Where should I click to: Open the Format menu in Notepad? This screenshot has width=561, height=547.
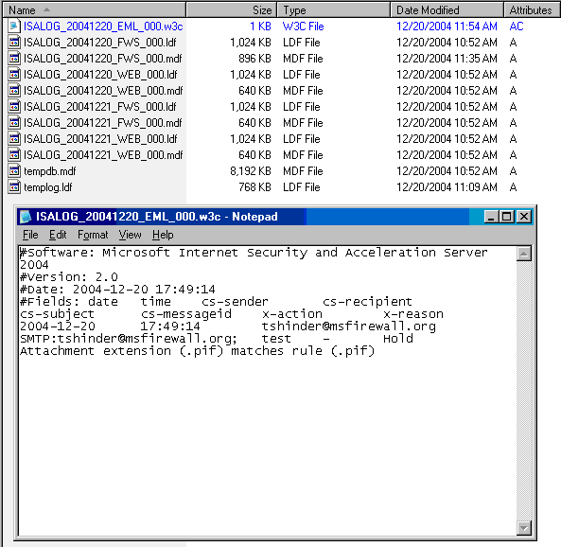(x=93, y=235)
